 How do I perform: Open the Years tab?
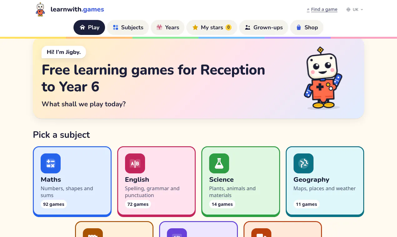tap(168, 27)
